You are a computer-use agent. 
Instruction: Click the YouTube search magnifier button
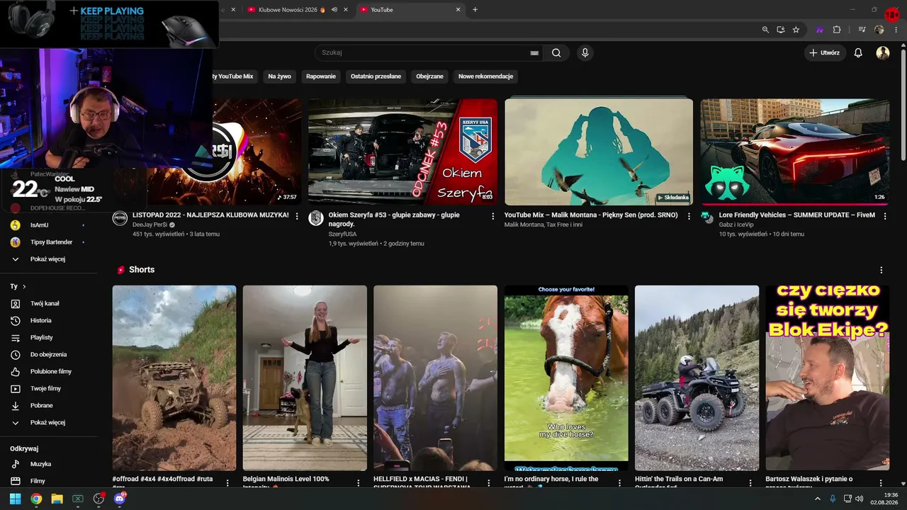556,52
